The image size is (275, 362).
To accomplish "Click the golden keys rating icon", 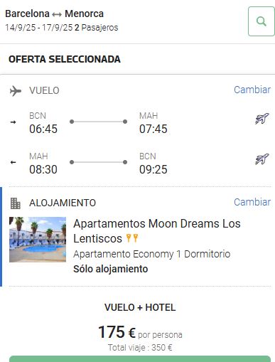I will 132,238.
